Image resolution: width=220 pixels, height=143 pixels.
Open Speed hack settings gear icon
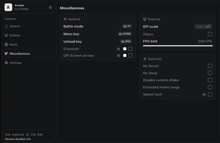(x=204, y=94)
